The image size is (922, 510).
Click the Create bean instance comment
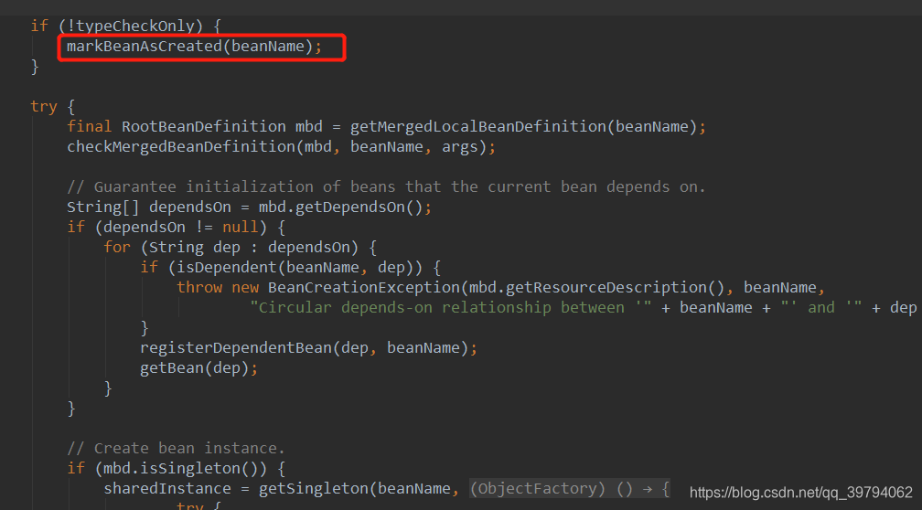[x=176, y=448]
